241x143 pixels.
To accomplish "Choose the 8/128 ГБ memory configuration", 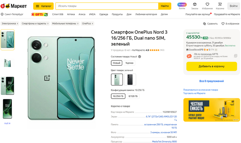I will point(133,96).
